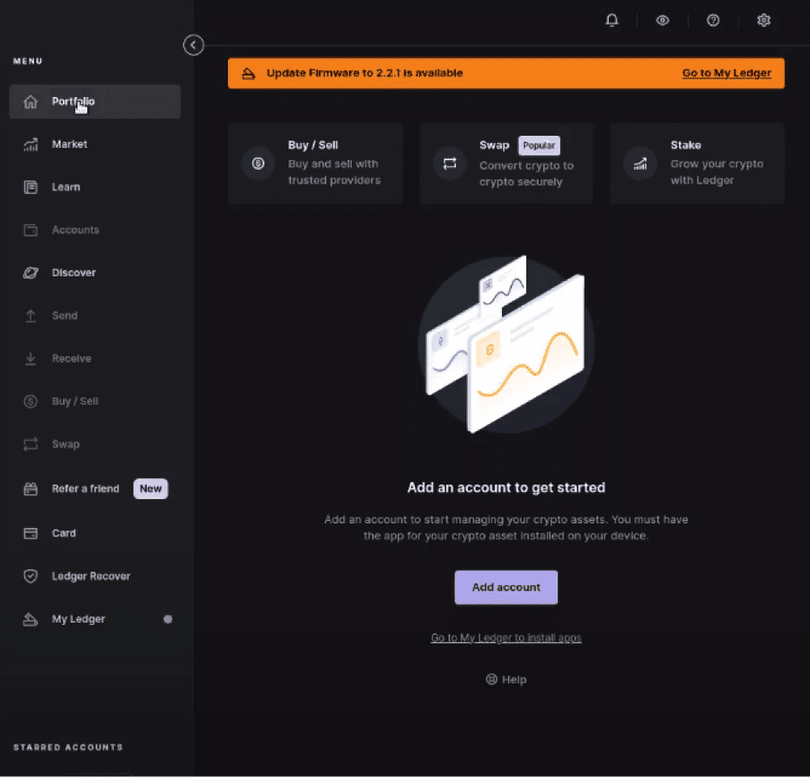Open the Stake card
The width and height of the screenshot is (810, 777).
[x=697, y=163]
